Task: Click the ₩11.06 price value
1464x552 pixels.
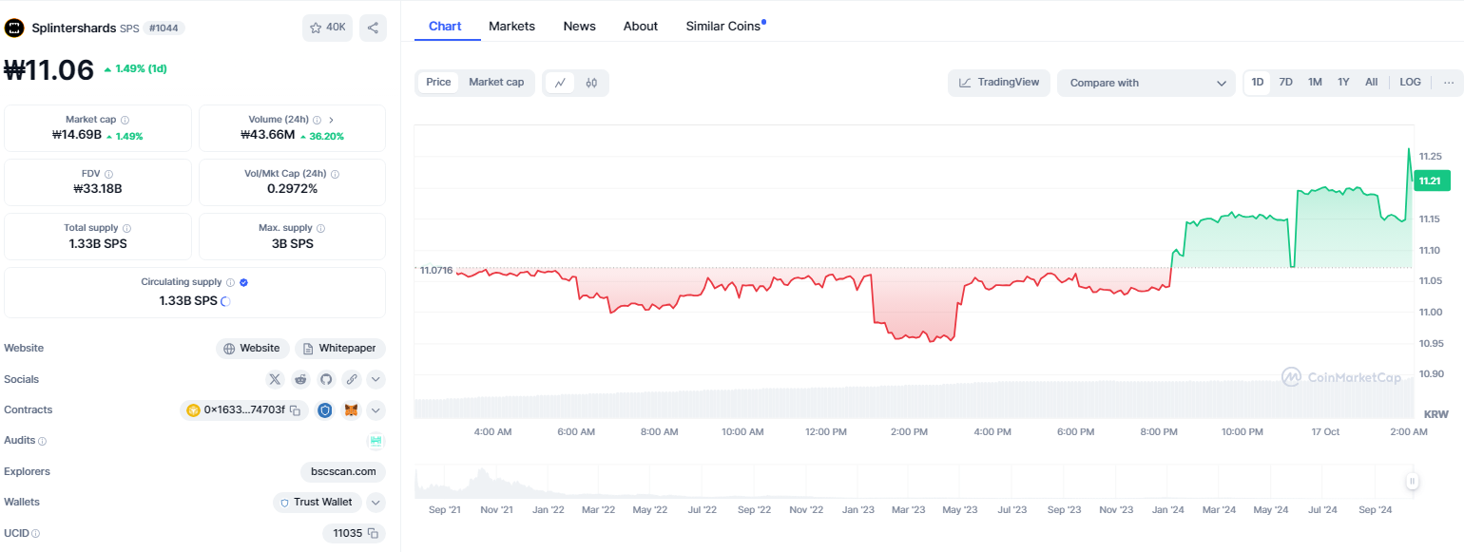Action: pos(49,69)
